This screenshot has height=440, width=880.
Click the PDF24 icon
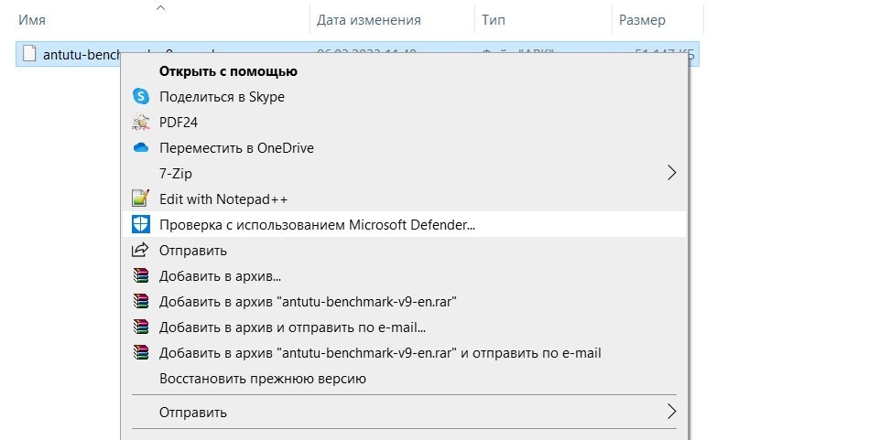tap(140, 122)
